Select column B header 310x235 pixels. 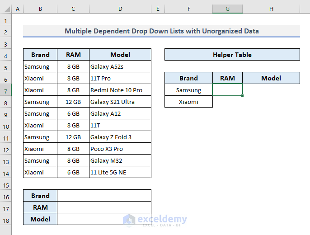(40, 9)
